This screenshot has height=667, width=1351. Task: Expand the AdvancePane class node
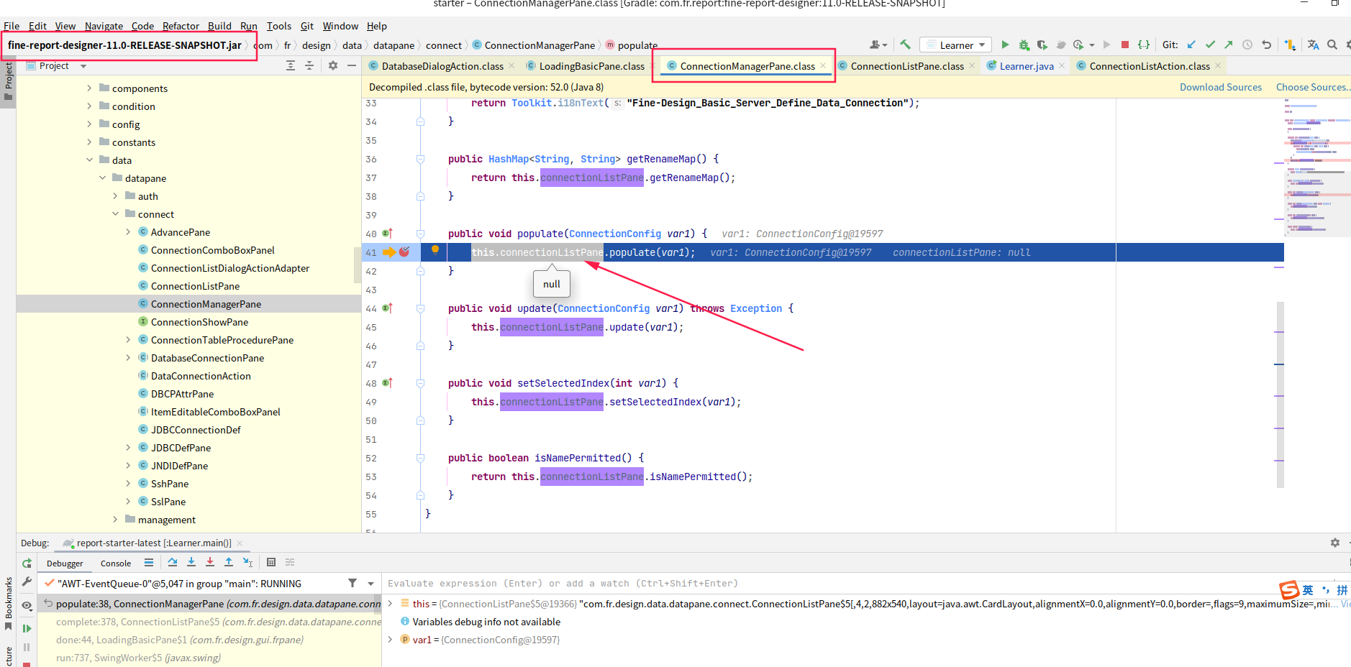[x=128, y=232]
